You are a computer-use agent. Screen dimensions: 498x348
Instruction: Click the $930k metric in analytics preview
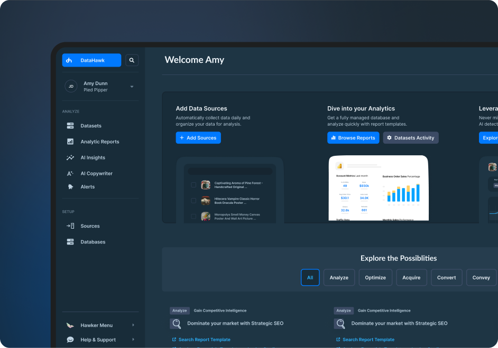pos(364,186)
